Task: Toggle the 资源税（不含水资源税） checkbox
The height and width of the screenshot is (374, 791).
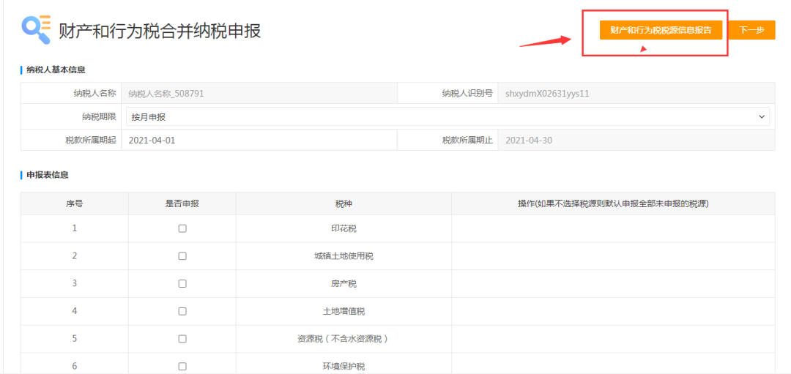Action: click(x=182, y=339)
